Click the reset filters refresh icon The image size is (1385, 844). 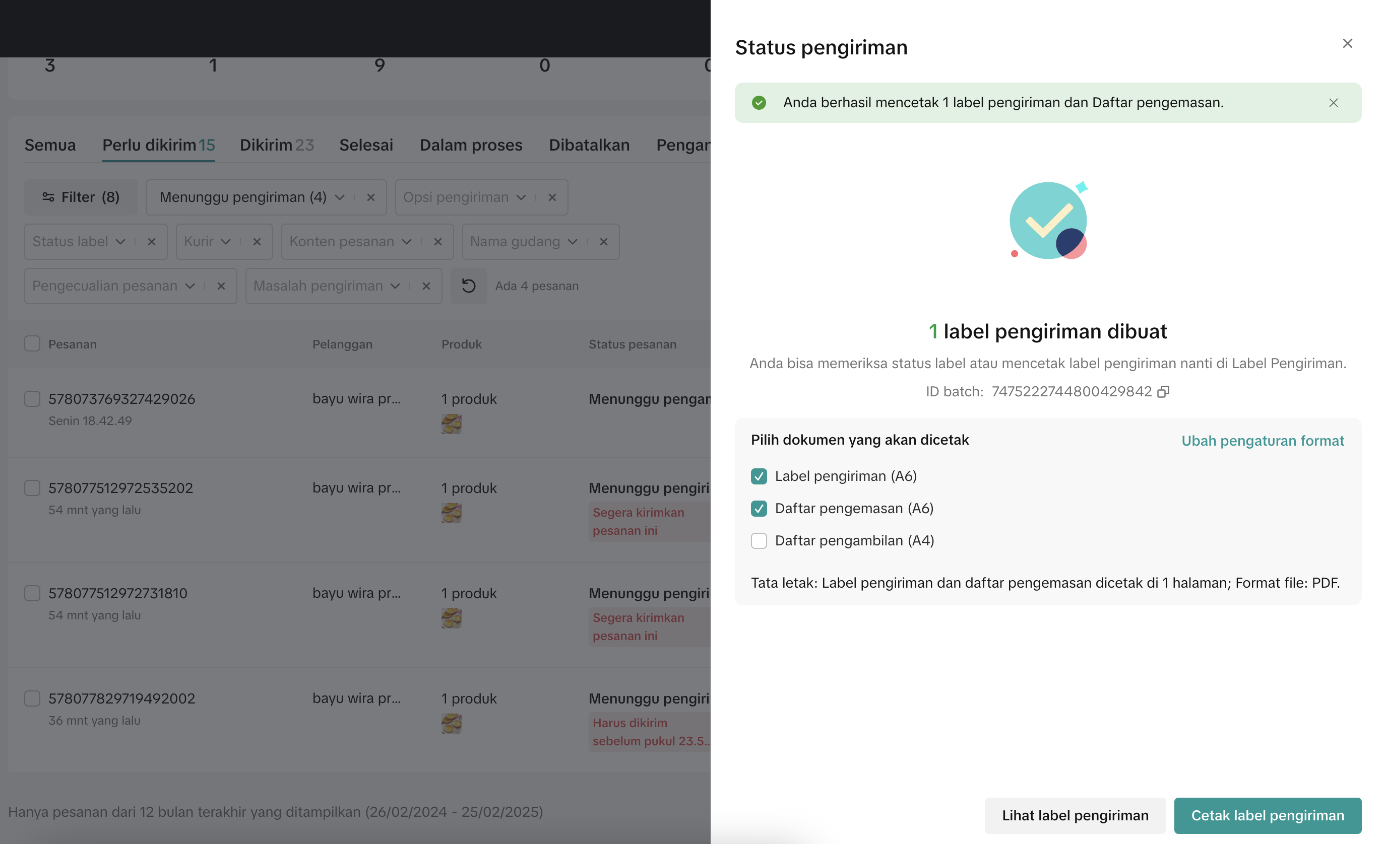pos(468,287)
